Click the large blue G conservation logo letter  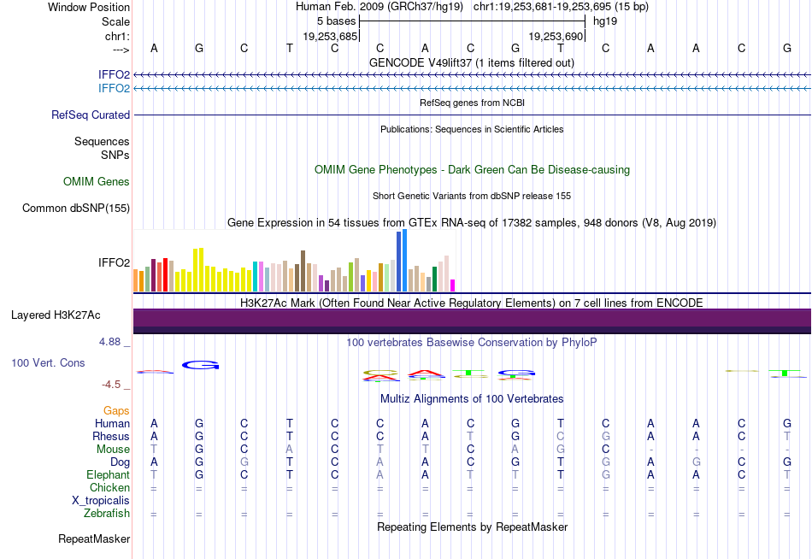click(x=200, y=365)
